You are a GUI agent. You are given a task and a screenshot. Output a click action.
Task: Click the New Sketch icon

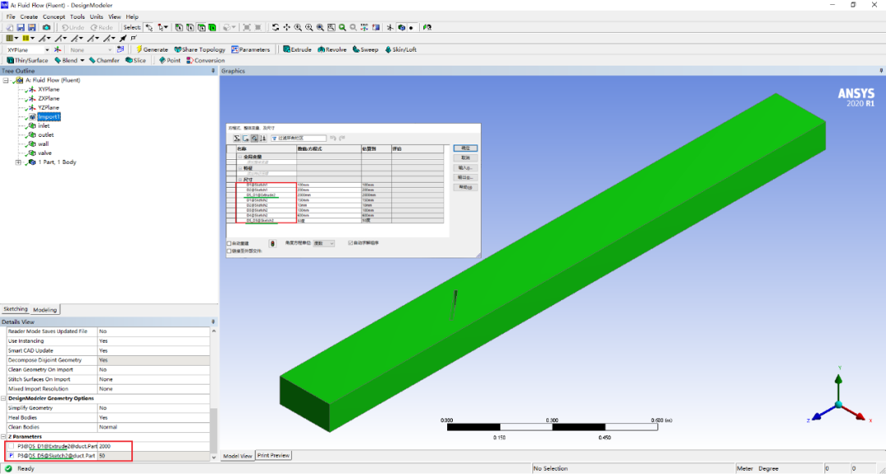coord(121,50)
